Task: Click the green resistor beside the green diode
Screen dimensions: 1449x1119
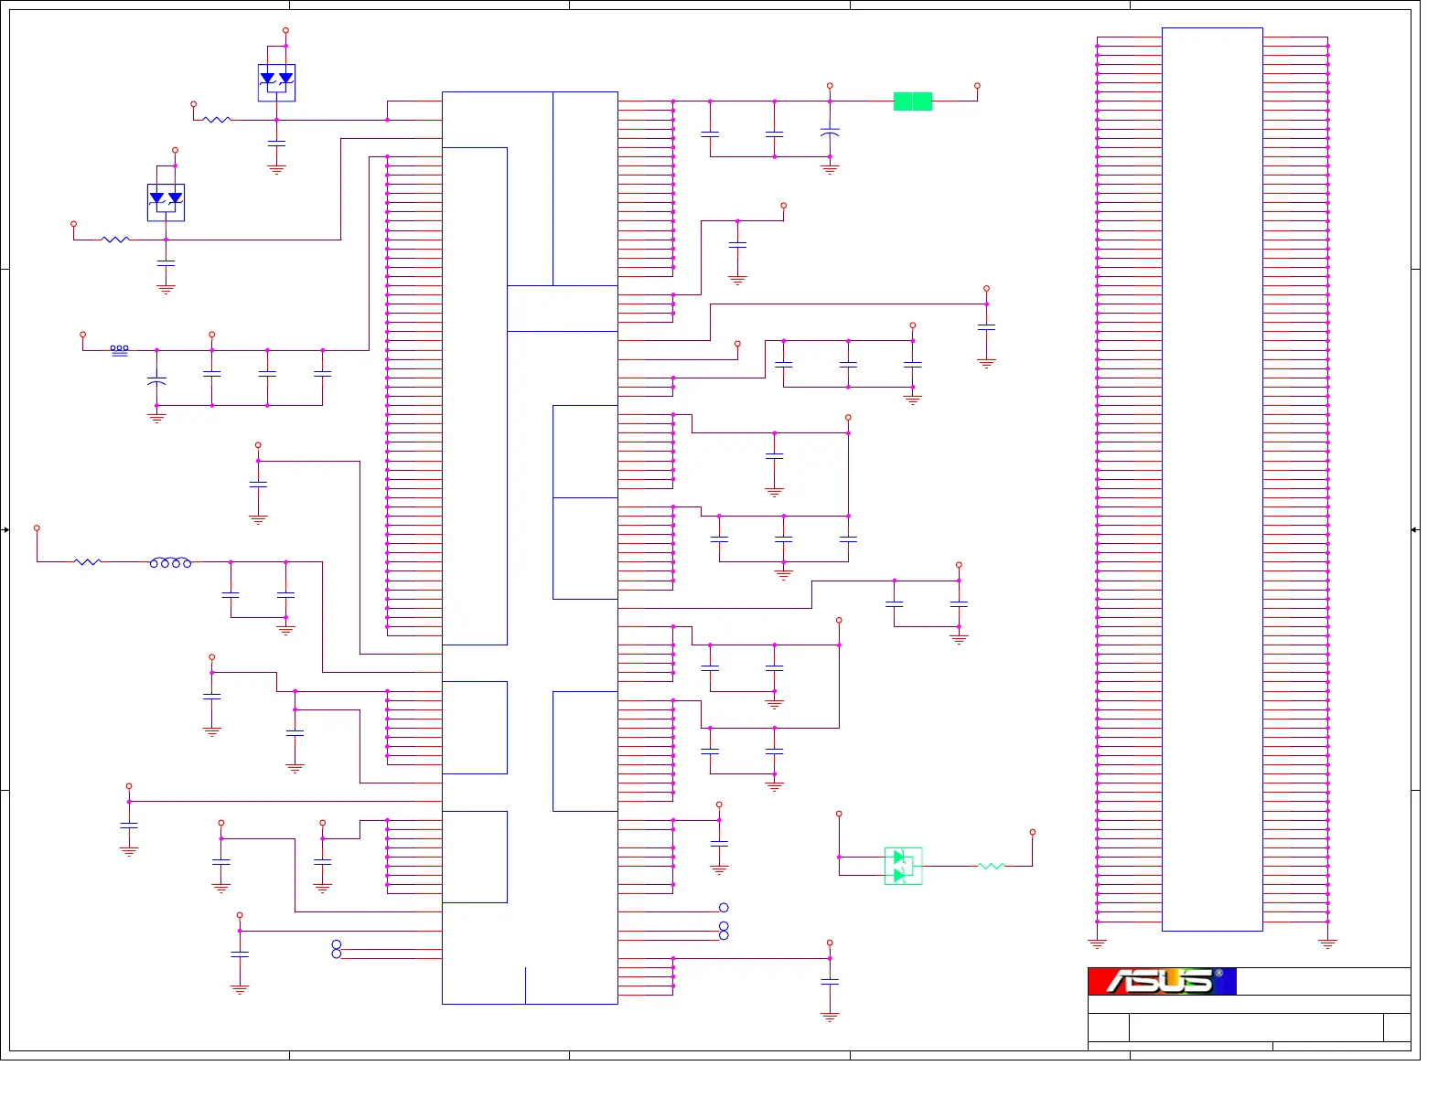Action: 991,866
